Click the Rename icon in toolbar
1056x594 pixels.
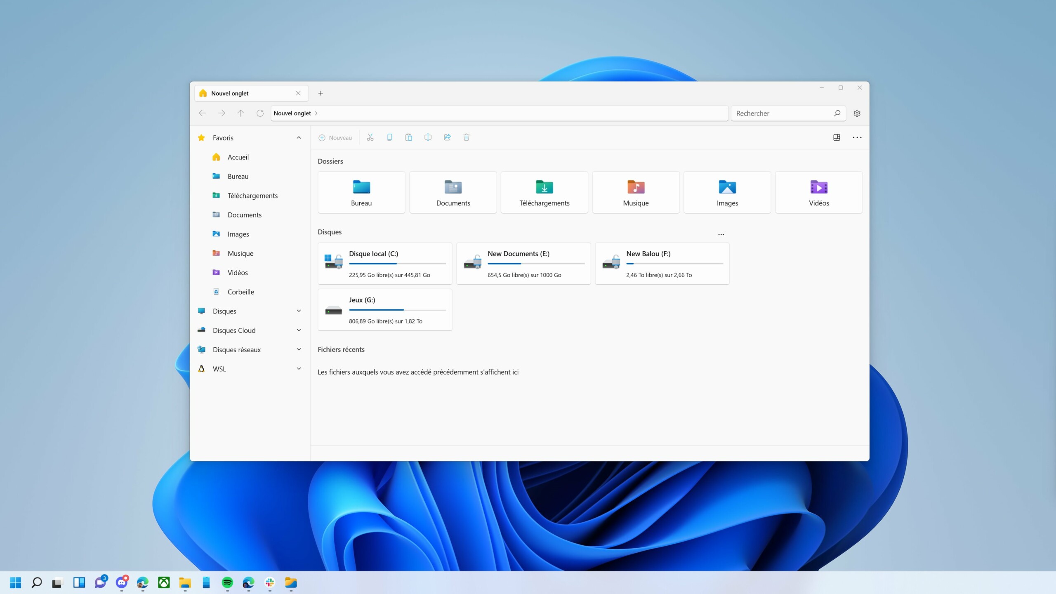point(428,137)
